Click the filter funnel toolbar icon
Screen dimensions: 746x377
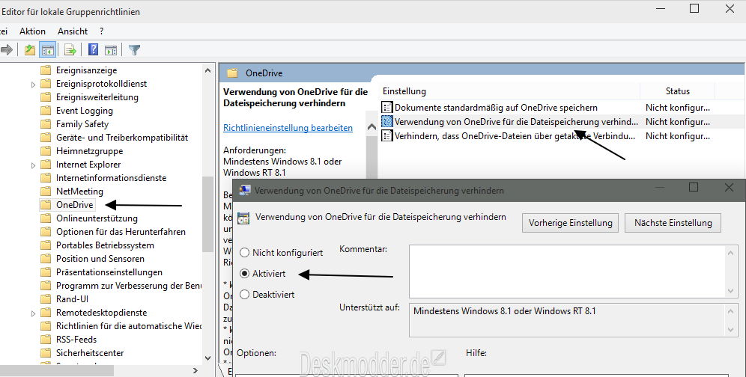[135, 49]
